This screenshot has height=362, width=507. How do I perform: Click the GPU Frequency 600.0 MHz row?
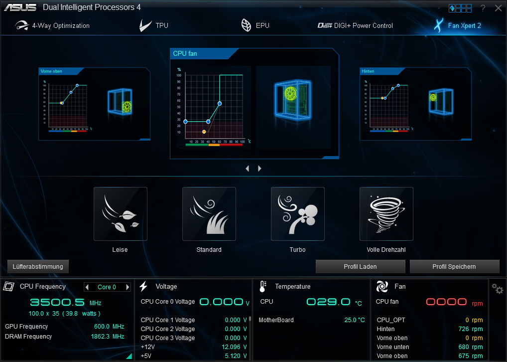(65, 327)
